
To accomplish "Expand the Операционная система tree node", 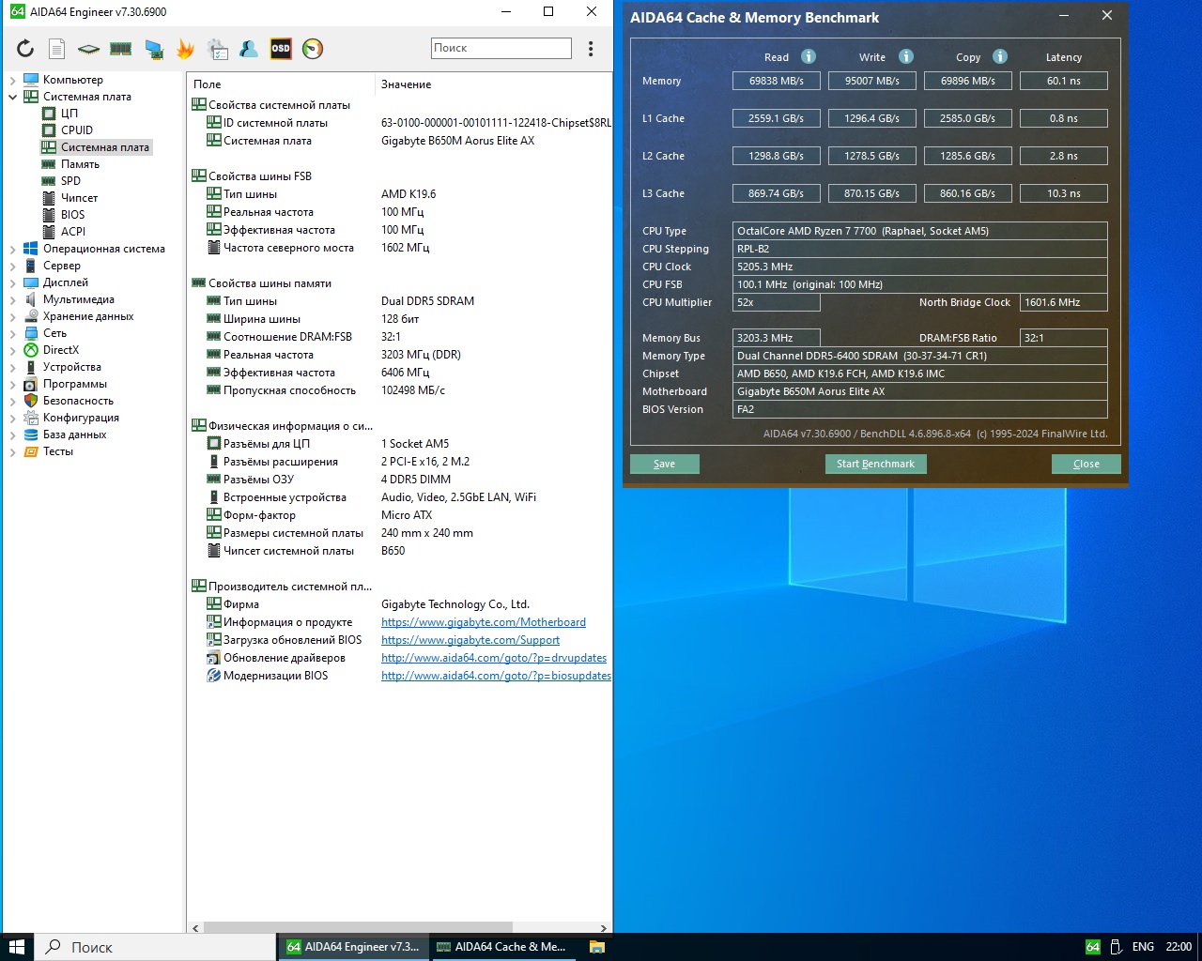I will point(12,249).
